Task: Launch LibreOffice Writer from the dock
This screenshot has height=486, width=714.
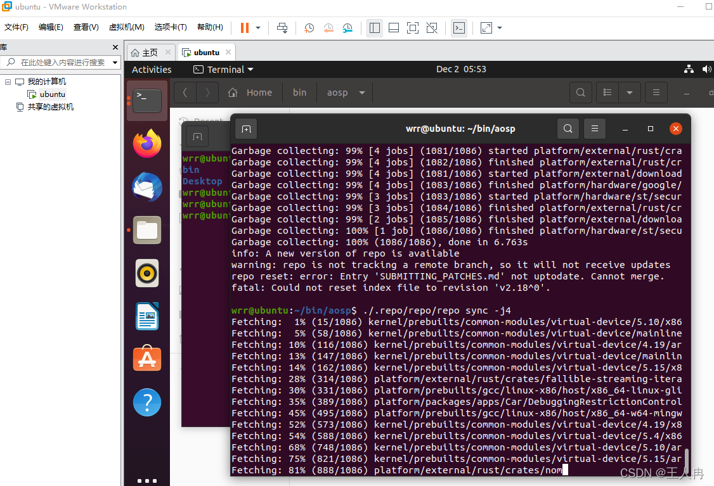Action: [x=147, y=316]
